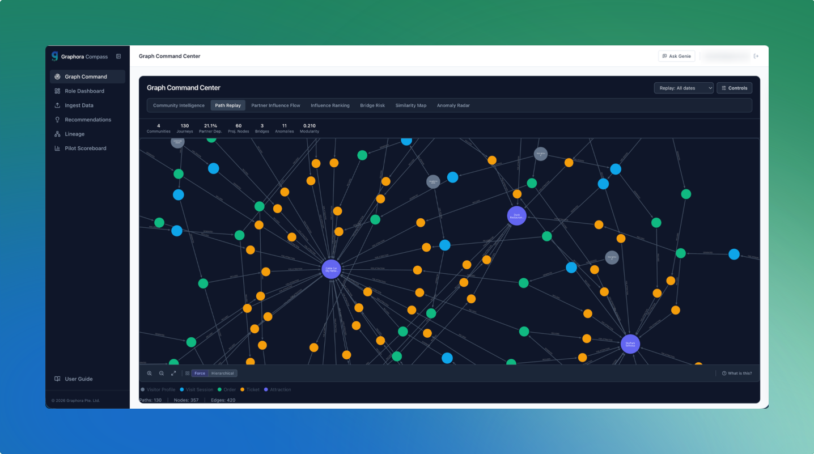Image resolution: width=814 pixels, height=454 pixels.
Task: Switch to the Influence Ranking tab
Action: [330, 105]
